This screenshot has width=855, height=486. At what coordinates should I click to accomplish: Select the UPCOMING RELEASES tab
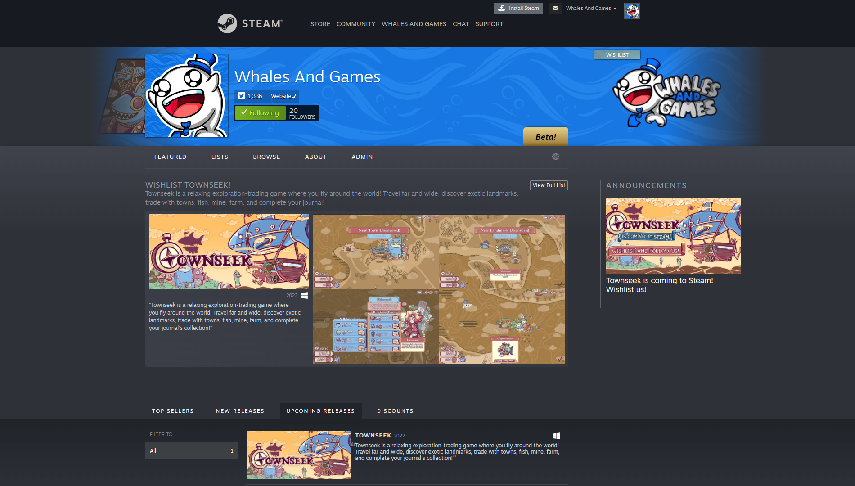point(320,411)
